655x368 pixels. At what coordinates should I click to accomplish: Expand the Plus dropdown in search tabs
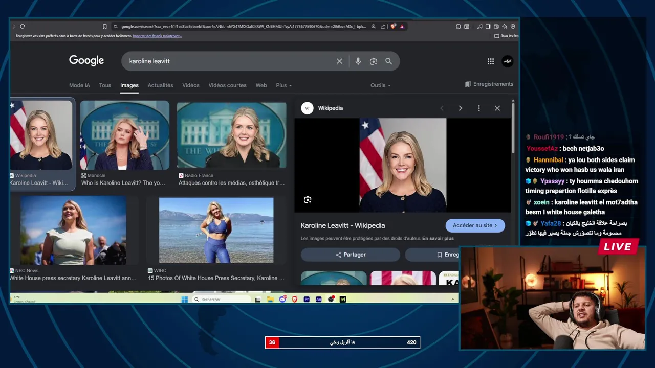pos(284,85)
